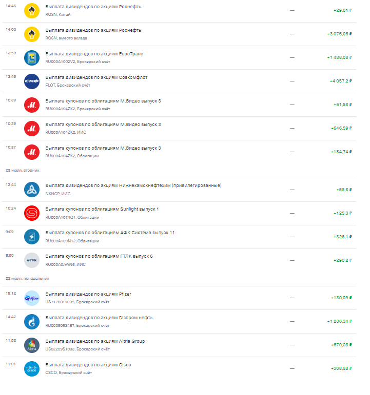Image resolution: width=370 pixels, height=395 pixels.
Task: Select amount +670,03 ₽
Action: pos(341,345)
